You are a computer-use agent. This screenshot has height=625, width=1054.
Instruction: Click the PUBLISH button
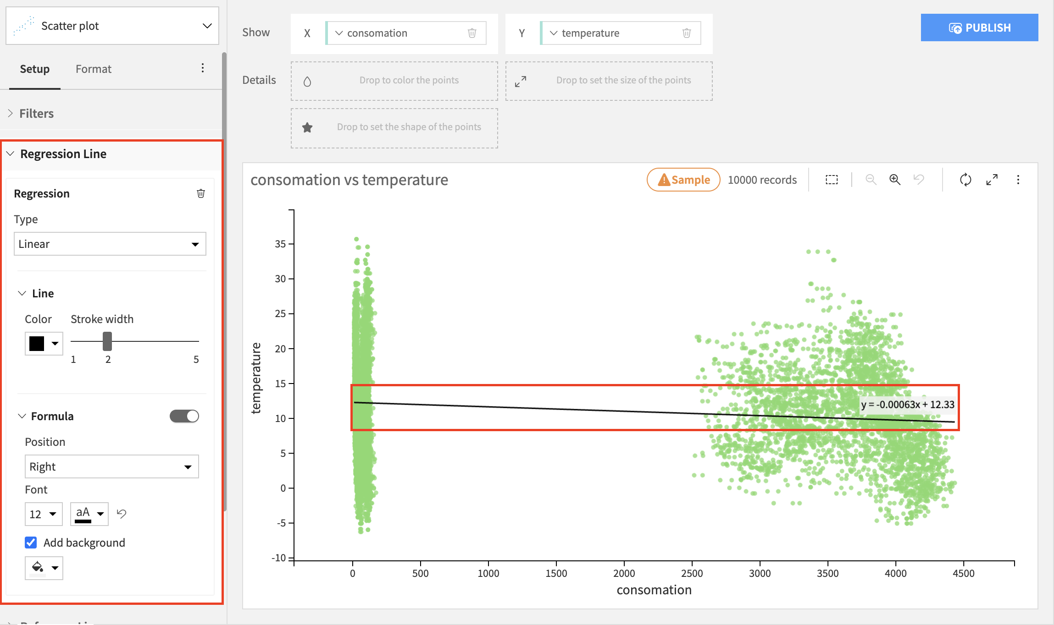click(x=980, y=27)
